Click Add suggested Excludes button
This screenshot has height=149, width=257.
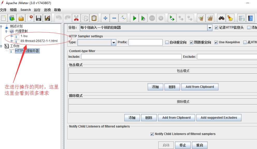click(219, 118)
